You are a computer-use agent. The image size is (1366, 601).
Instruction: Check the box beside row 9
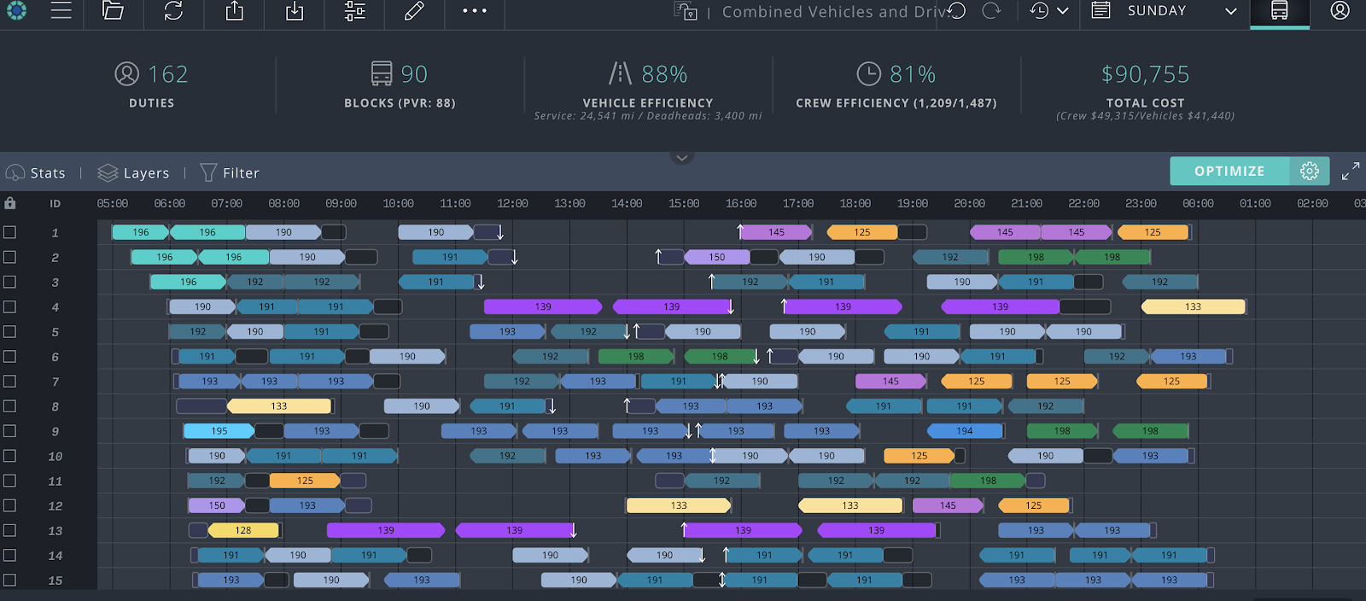9,431
